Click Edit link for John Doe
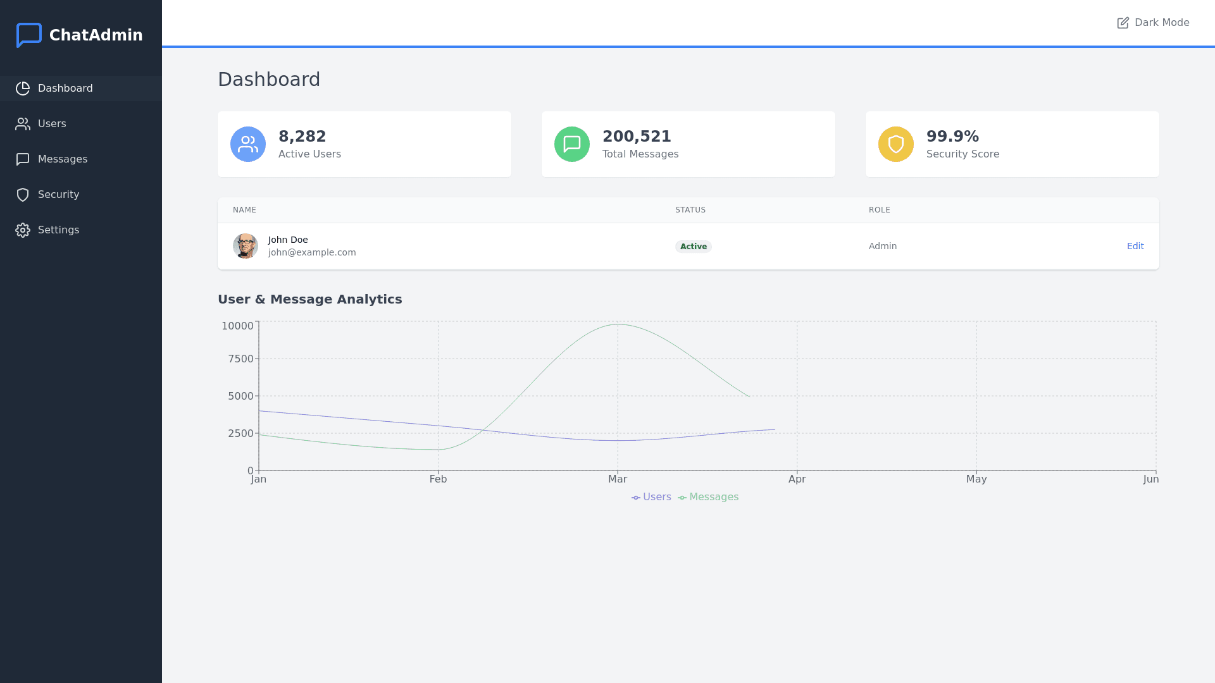Image resolution: width=1215 pixels, height=683 pixels. click(1135, 246)
